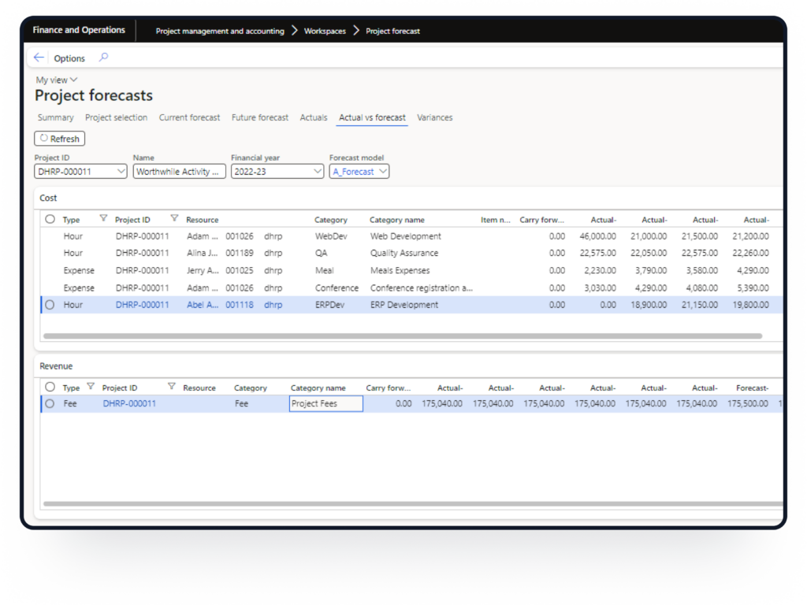The width and height of the screenshot is (807, 605).
Task: Open the Options menu
Action: [x=69, y=58]
